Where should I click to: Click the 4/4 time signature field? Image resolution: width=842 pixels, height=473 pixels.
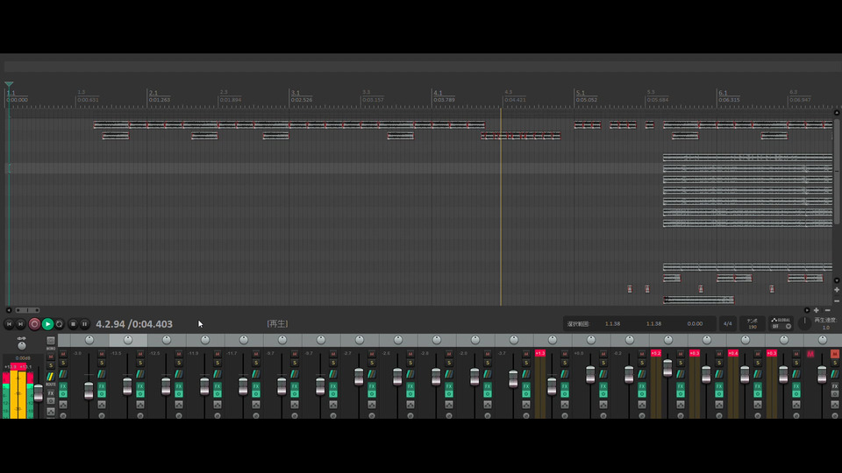(728, 323)
